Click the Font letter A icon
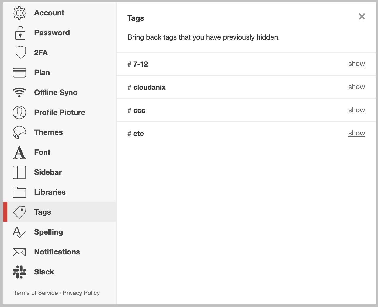Viewport: 378px width, 307px height. click(19, 152)
